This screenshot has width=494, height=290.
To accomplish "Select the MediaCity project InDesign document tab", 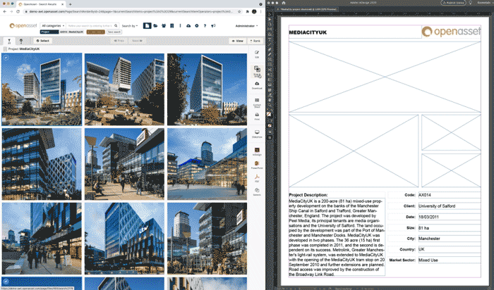I will (307, 9).
